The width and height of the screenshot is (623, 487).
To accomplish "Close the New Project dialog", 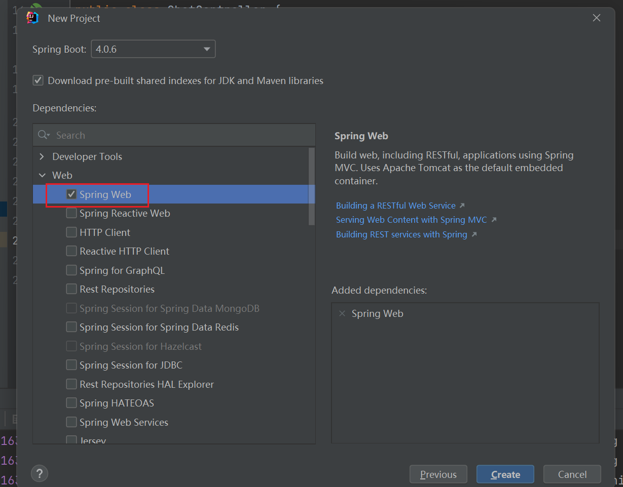I will point(597,18).
